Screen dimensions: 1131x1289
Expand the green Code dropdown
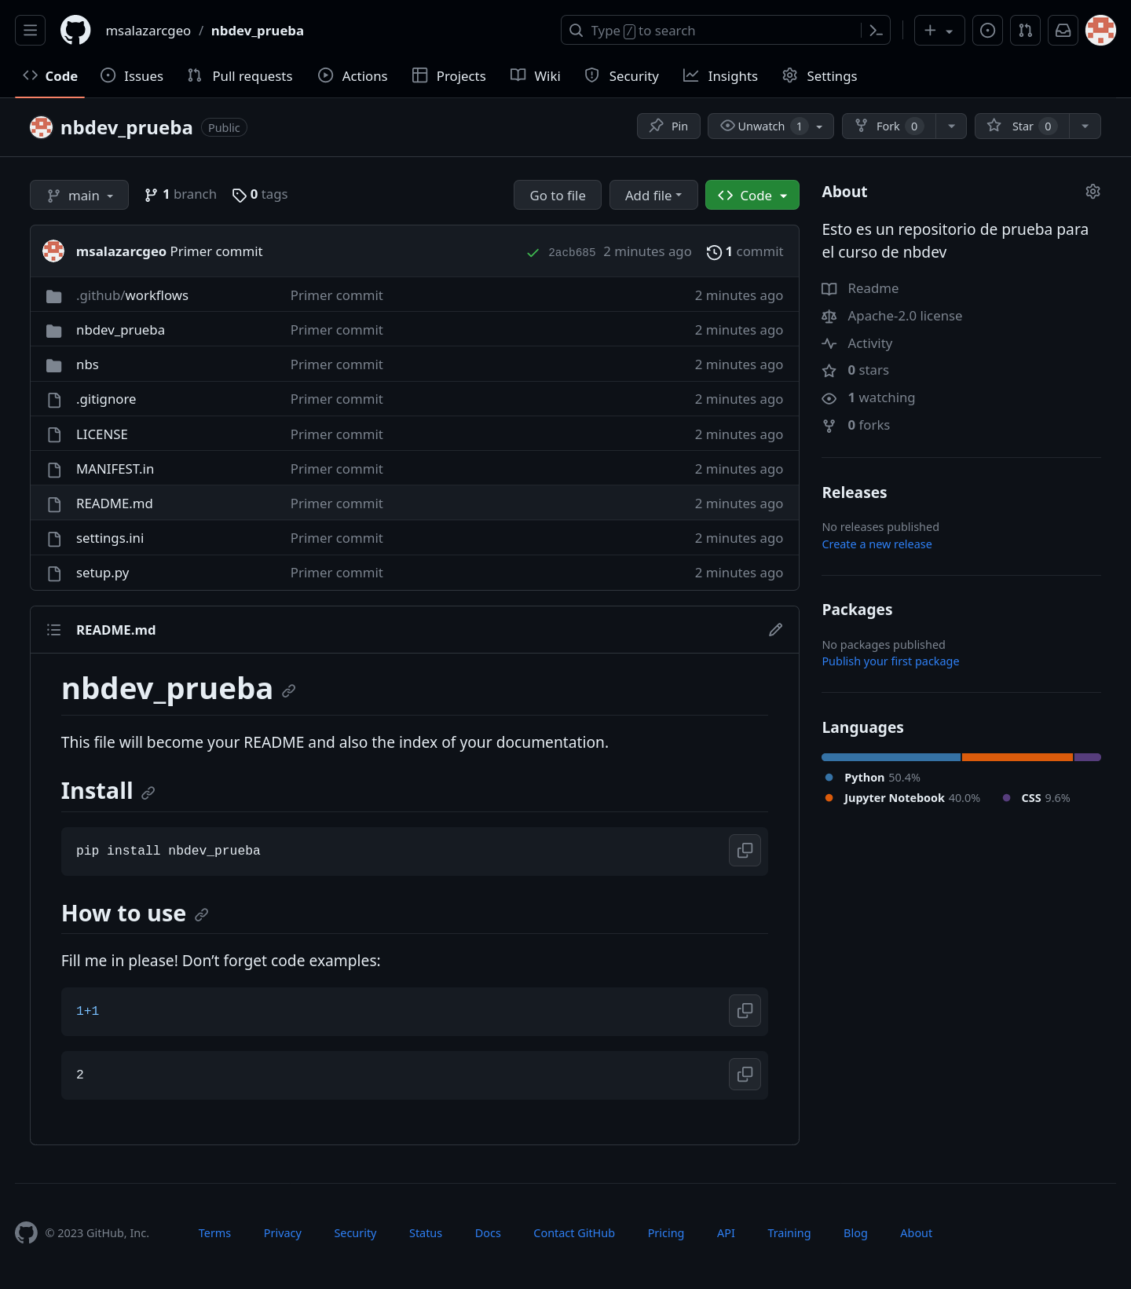752,196
